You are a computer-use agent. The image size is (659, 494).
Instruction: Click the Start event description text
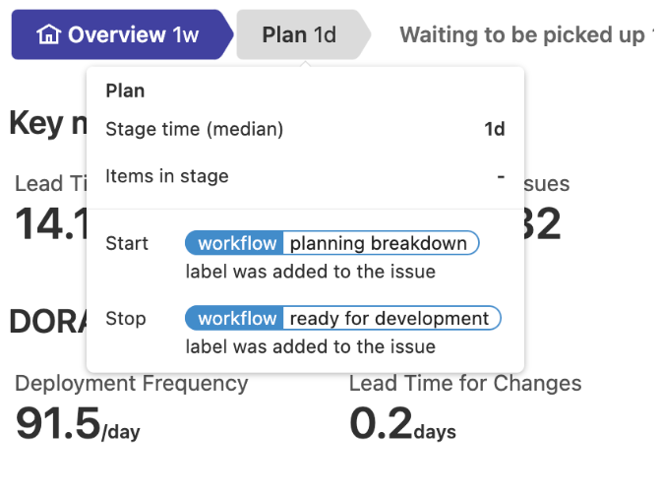(311, 272)
